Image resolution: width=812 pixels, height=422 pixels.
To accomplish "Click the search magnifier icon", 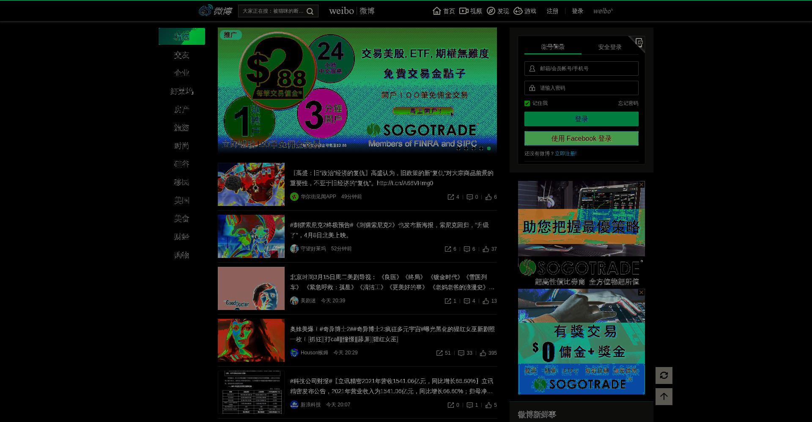I will pyautogui.click(x=310, y=11).
